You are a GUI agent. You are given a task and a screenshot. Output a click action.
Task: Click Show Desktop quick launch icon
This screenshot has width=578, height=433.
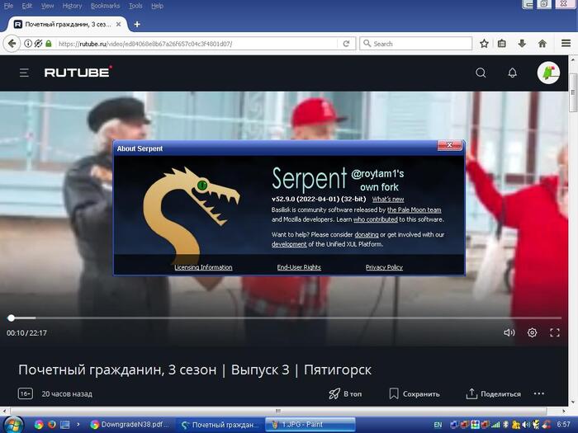tap(65, 425)
